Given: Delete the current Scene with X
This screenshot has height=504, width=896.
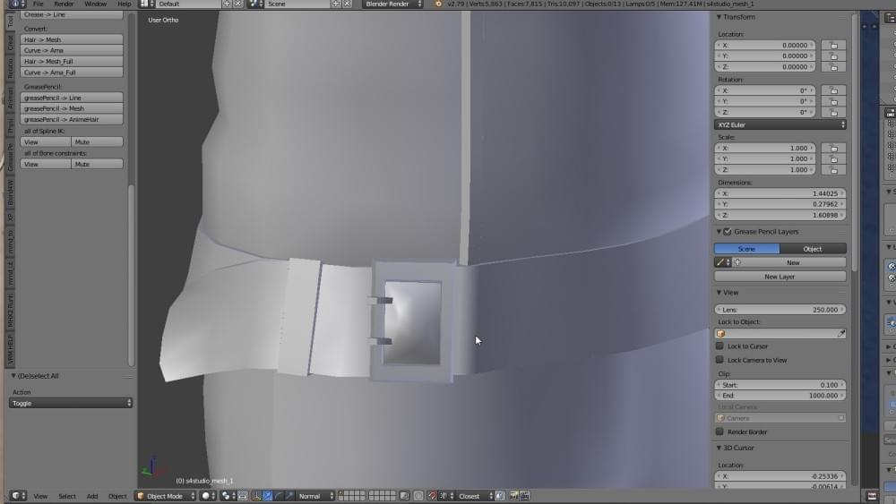Looking at the screenshot, I should coord(346,4).
